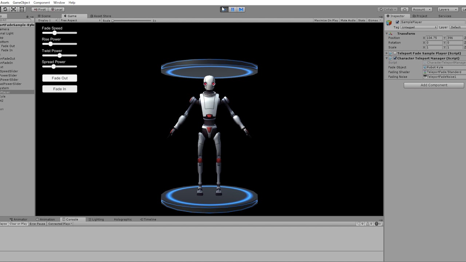466x262 pixels.
Task: Click the Fade In button
Action: [x=60, y=89]
